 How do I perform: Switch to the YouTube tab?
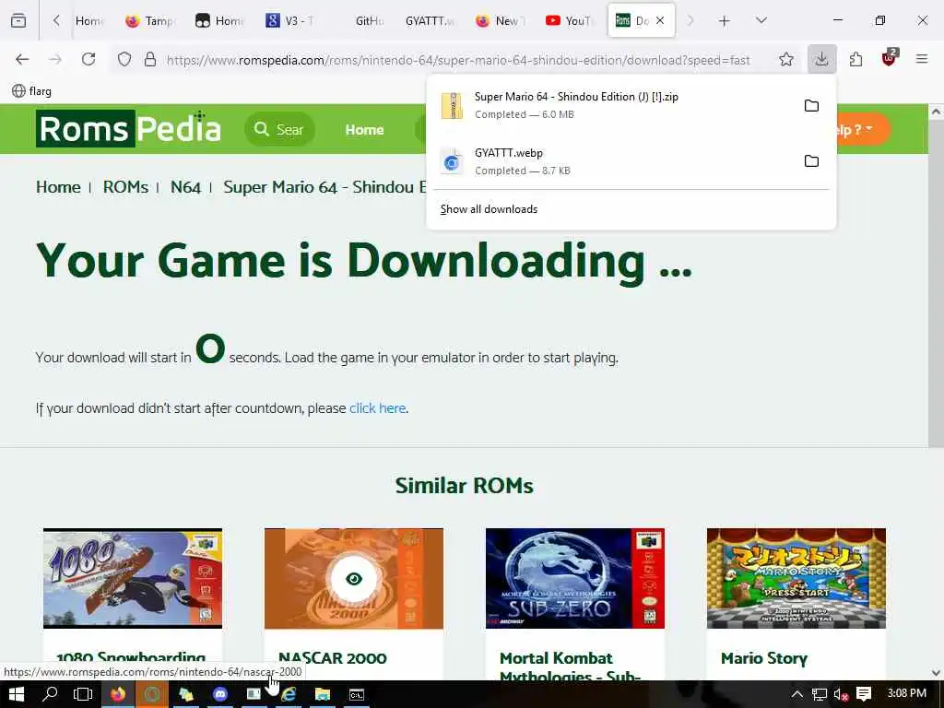(570, 21)
